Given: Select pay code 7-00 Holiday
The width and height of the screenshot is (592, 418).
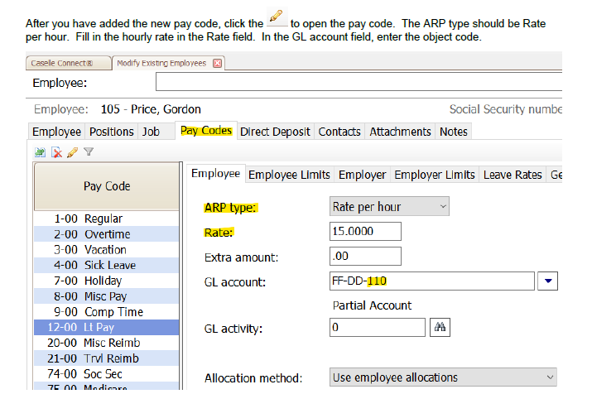Looking at the screenshot, I should coord(107,281).
